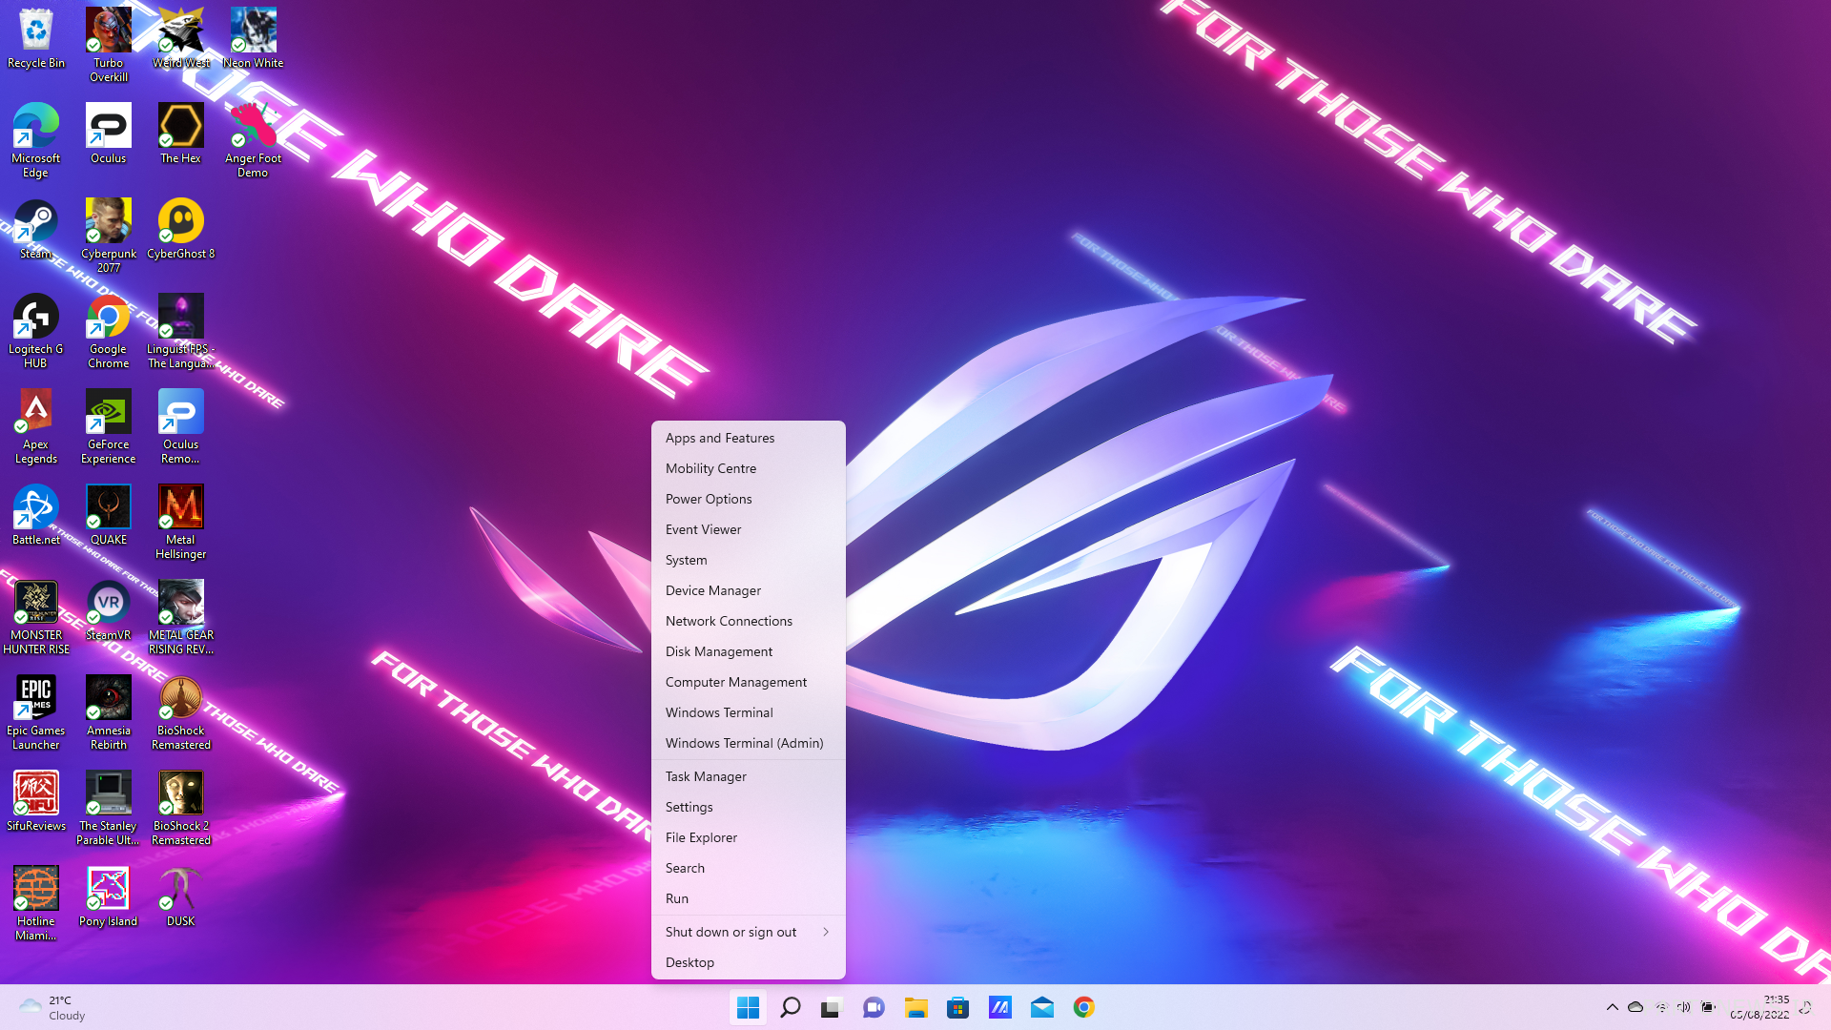This screenshot has height=1030, width=1831.
Task: Open the Recycle Bin icon
Action: pos(35,36)
